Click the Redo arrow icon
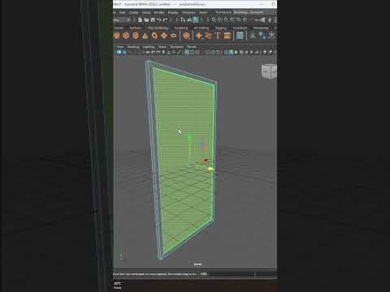The height and width of the screenshot is (292, 390). (x=165, y=19)
